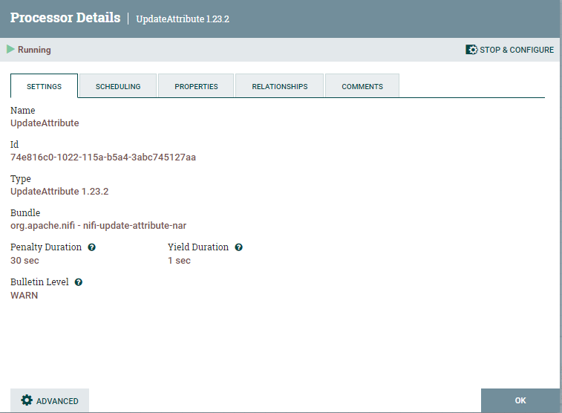Select the processor Id value 74e816c0-1022-115a-b5a4-3abc745127aa
The image size is (562, 413).
(x=103, y=157)
